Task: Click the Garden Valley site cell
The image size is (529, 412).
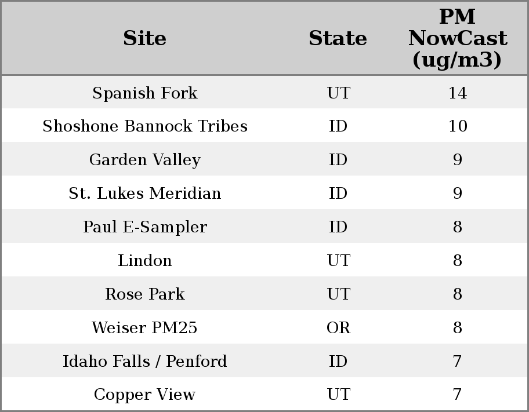Action: click(145, 160)
